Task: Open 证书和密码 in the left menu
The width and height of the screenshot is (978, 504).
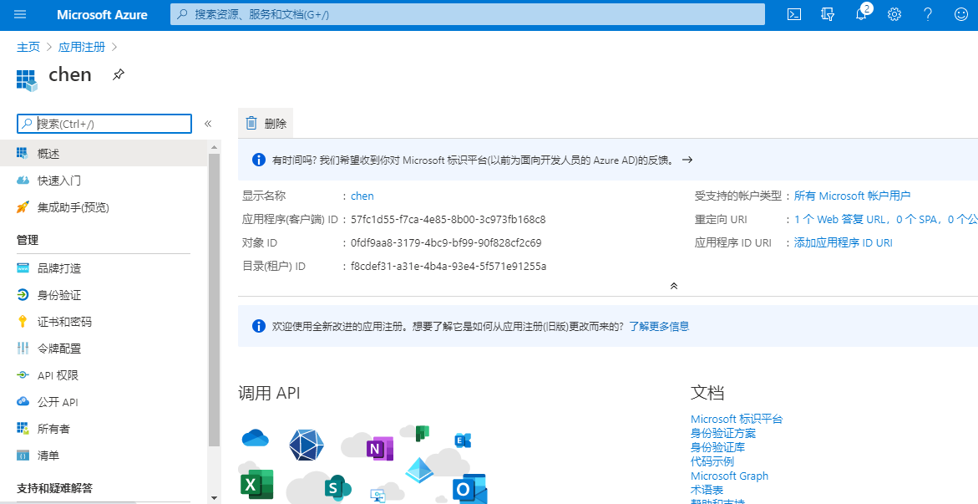Action: (104, 323)
